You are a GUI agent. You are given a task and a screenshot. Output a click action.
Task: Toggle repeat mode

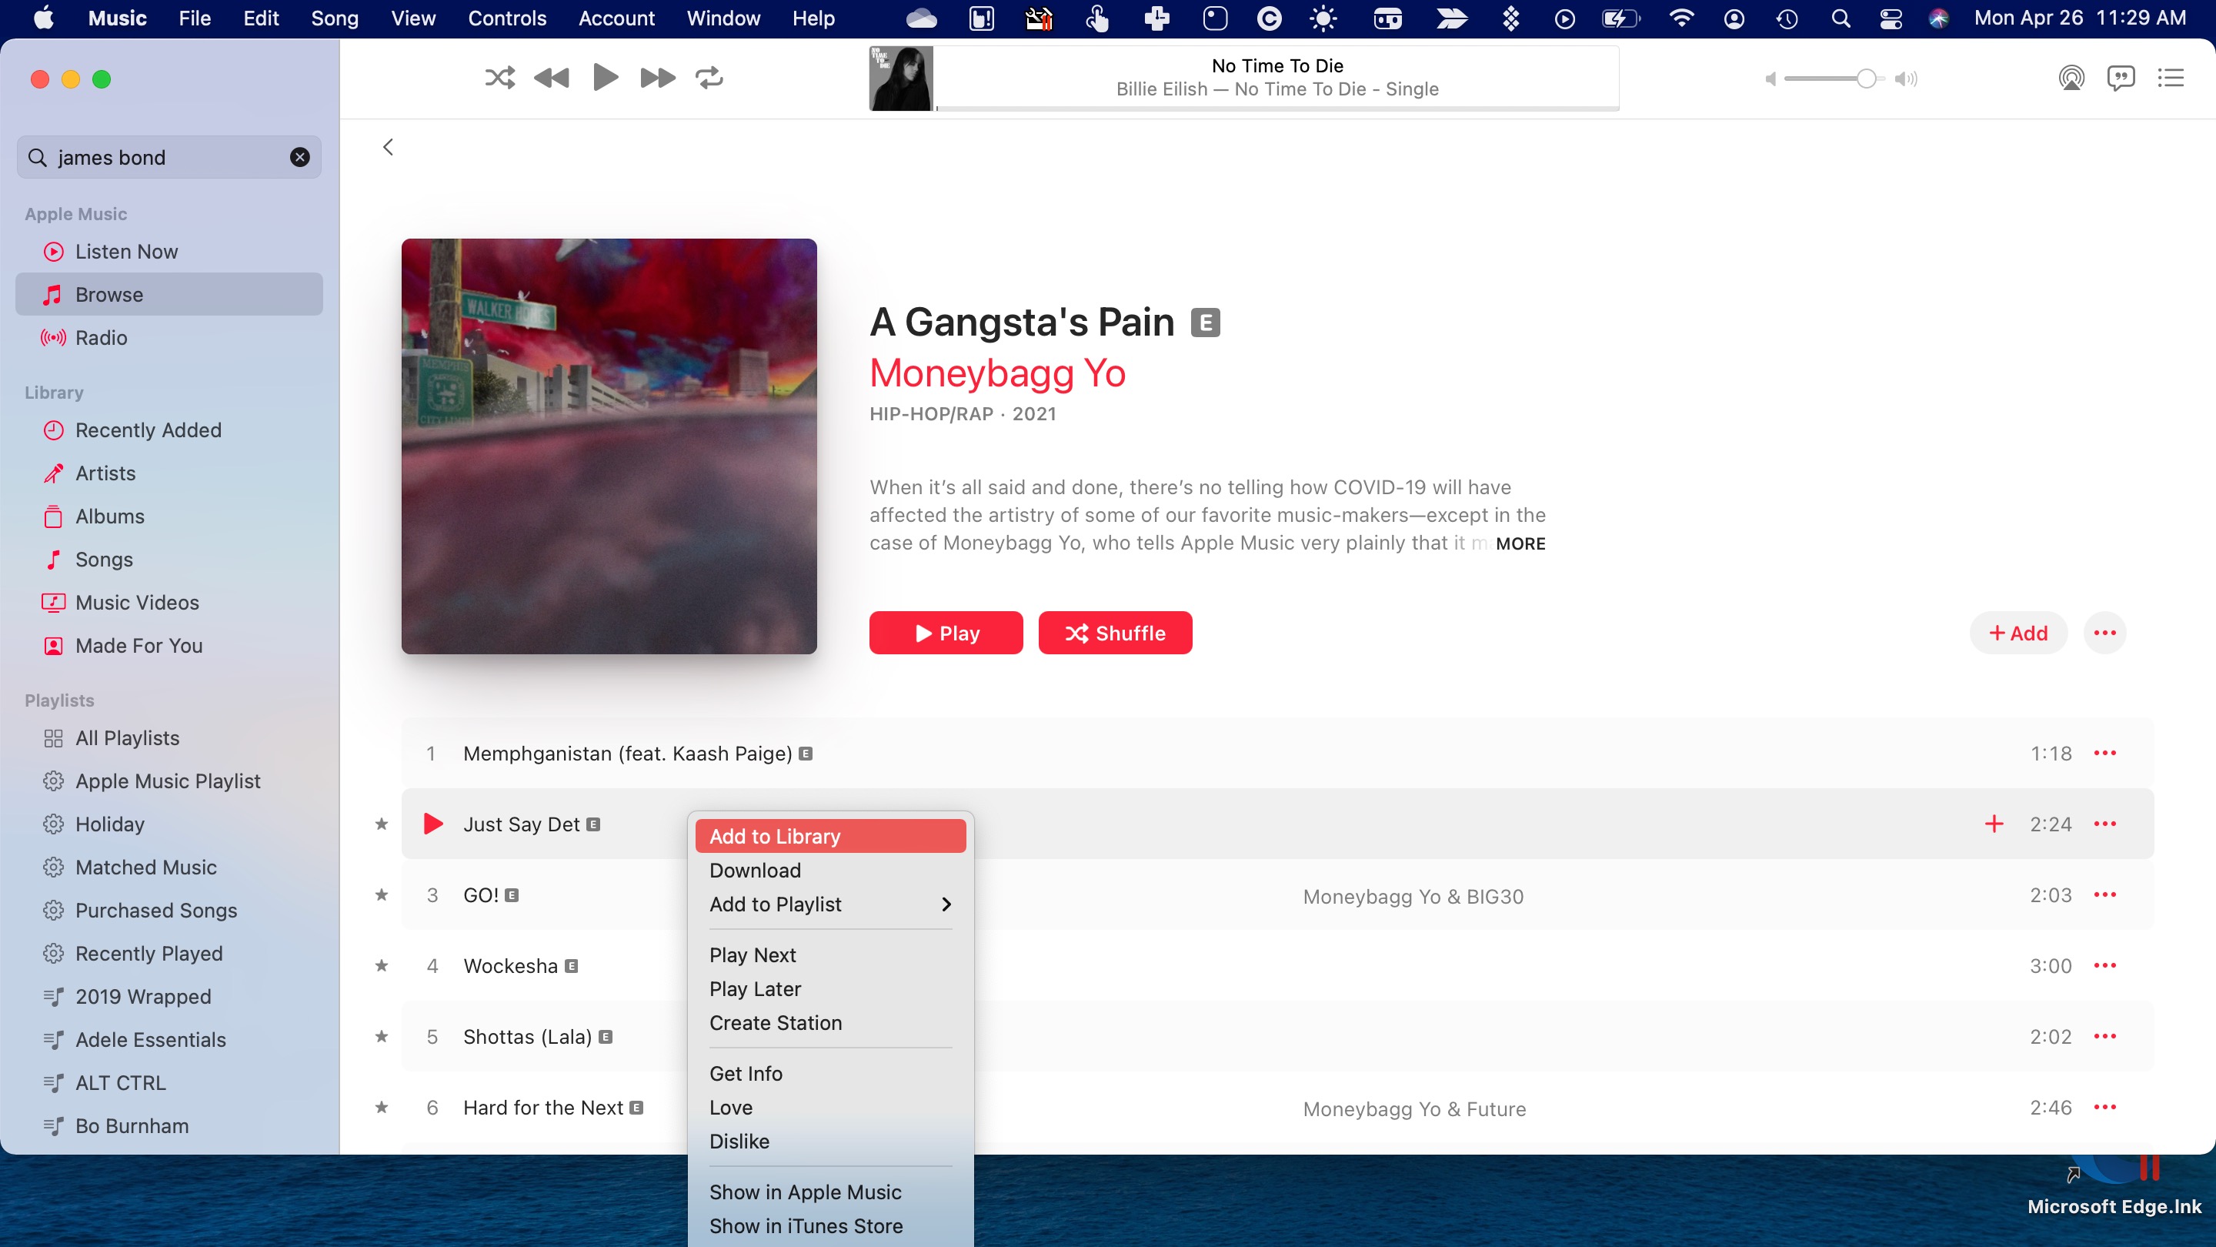709,79
